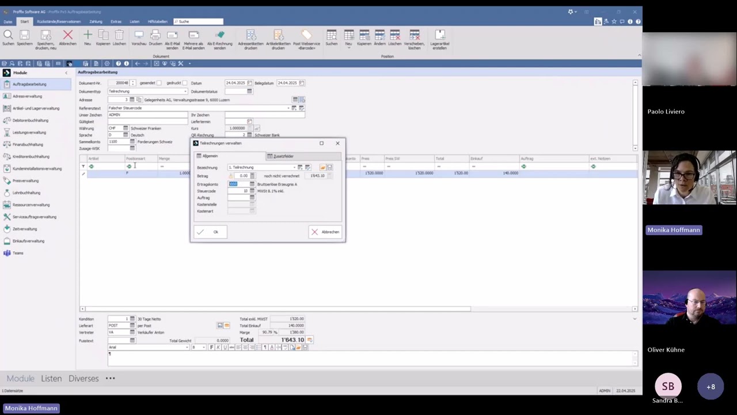Open Steuercode lookup in Teilrechnungen dialog
This screenshot has width=737, height=415.
click(252, 191)
